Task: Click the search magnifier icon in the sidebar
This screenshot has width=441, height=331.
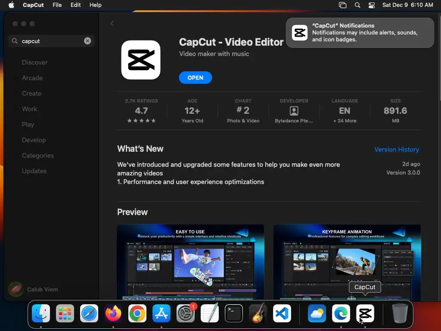Action: 15,41
